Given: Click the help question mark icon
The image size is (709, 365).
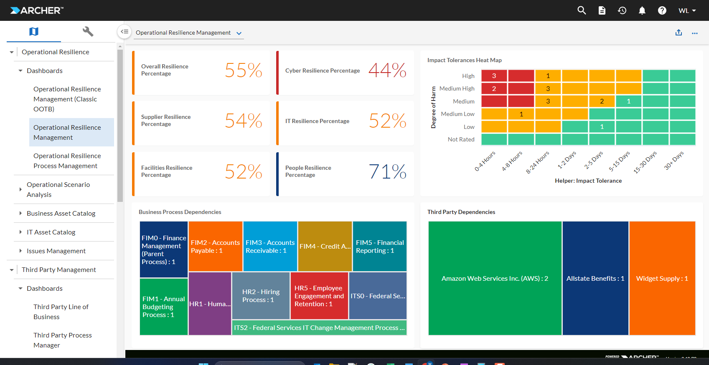Looking at the screenshot, I should coord(662,10).
